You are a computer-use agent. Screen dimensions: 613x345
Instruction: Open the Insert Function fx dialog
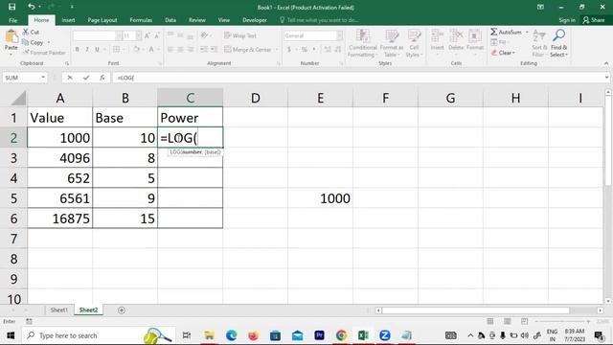(102, 78)
